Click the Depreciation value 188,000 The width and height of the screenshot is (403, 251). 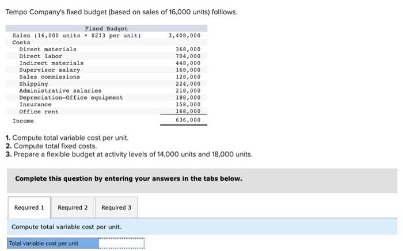pyautogui.click(x=188, y=98)
